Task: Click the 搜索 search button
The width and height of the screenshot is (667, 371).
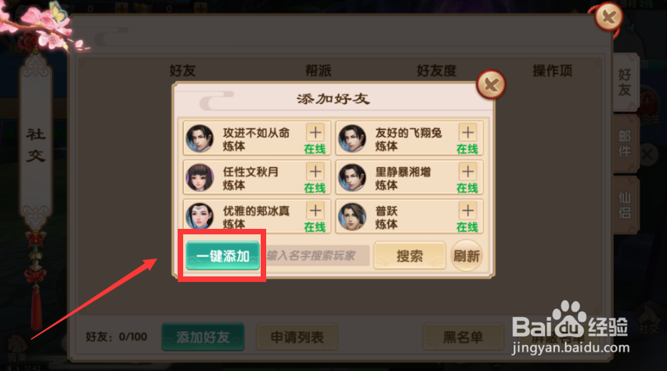Action: tap(409, 255)
